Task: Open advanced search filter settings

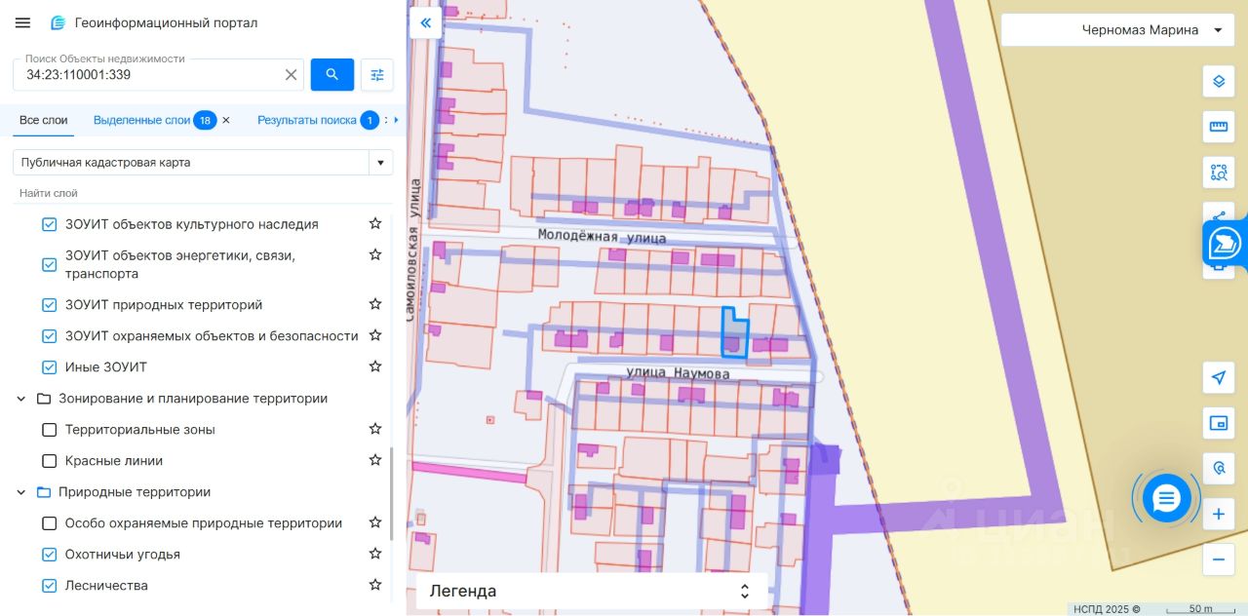Action: 377,75
